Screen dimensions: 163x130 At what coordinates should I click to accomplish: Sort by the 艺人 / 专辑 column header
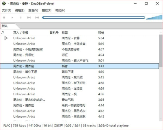(x=21, y=33)
